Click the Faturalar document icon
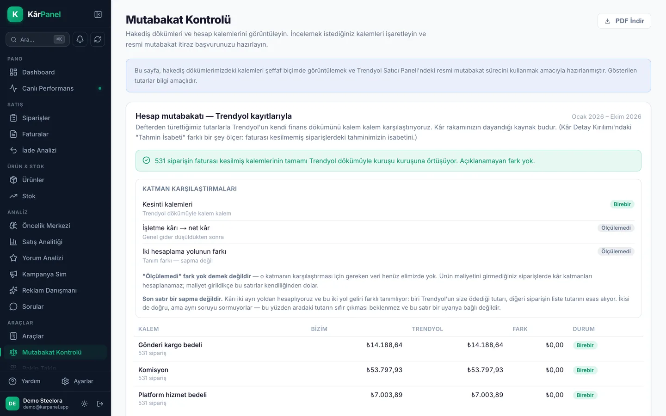The height and width of the screenshot is (416, 666). point(13,134)
